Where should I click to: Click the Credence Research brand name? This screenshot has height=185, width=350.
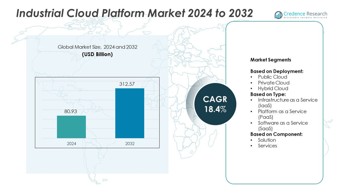pos(305,14)
